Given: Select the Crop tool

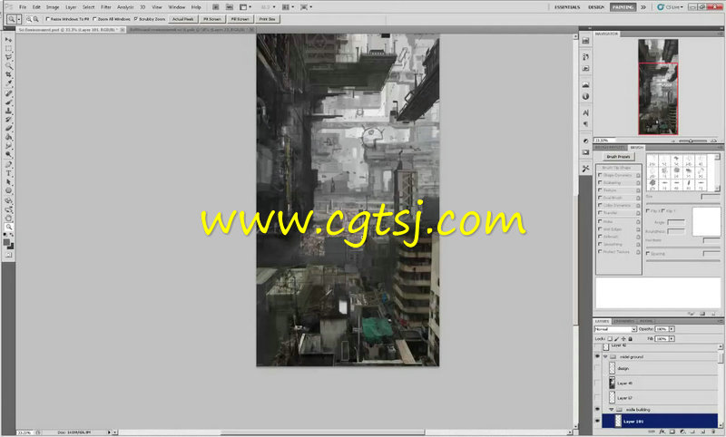Looking at the screenshot, I should tap(9, 75).
